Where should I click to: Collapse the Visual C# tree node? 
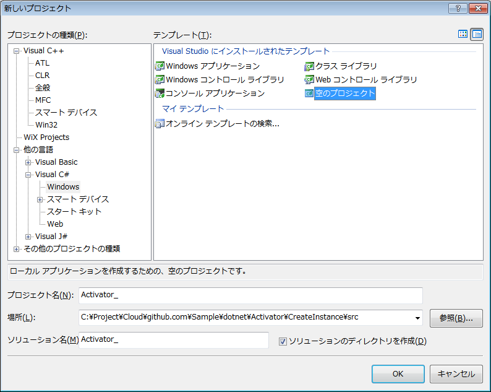tap(28, 175)
